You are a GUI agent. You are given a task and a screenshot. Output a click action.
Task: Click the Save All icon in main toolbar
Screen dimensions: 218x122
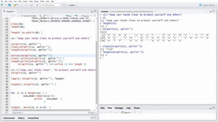click(26, 5)
